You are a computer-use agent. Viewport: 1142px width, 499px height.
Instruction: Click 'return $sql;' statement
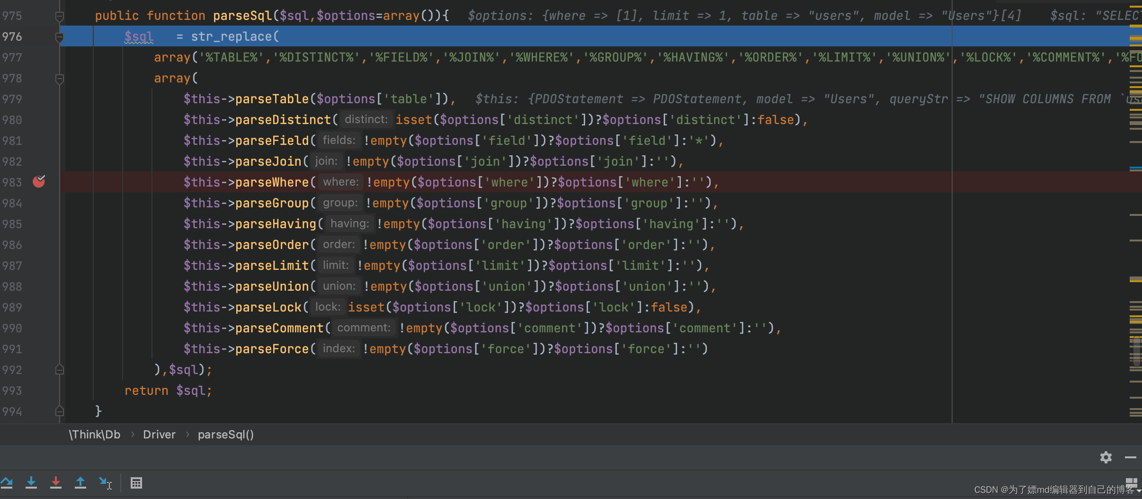point(168,391)
